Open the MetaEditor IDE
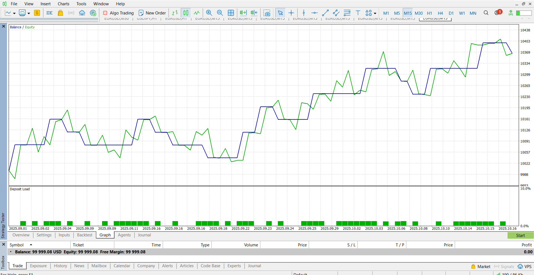Viewport: 534px width, 275px height. [x=50, y=13]
